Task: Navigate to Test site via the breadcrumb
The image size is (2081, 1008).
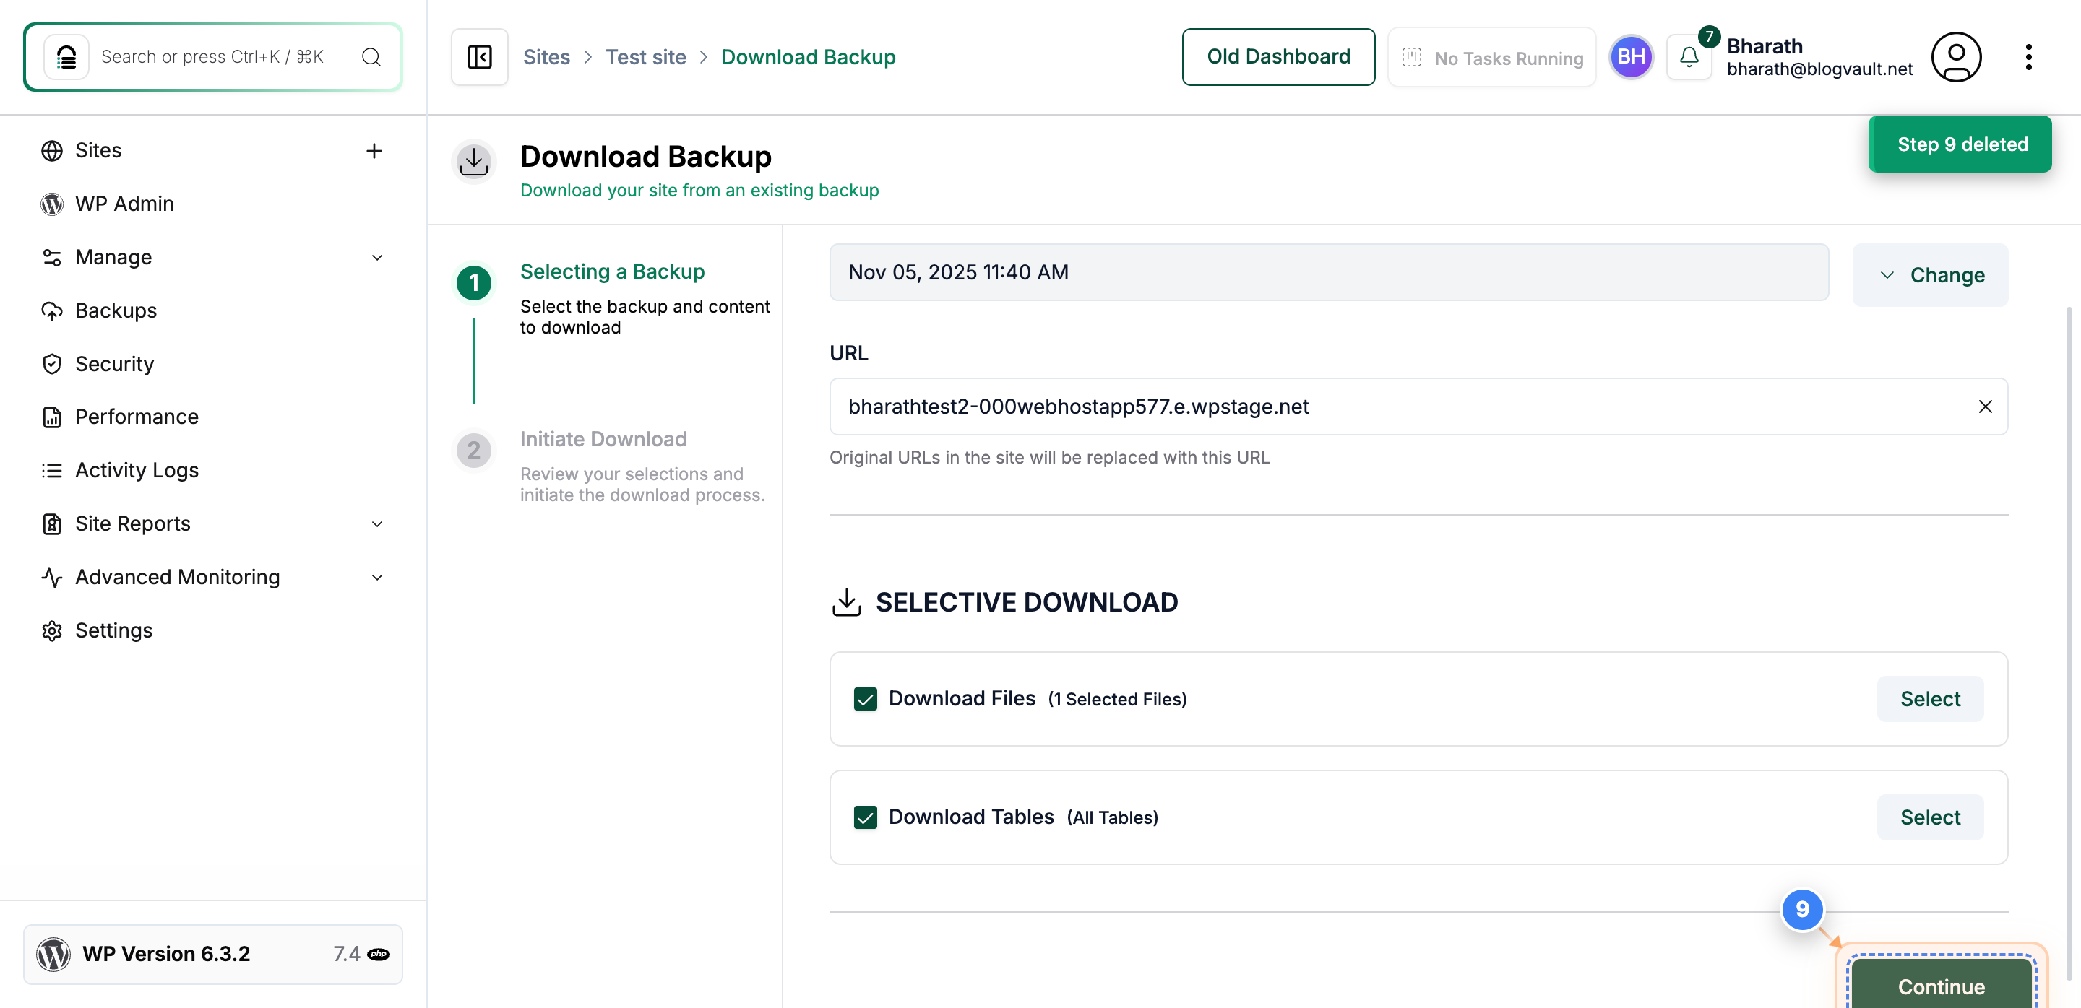Action: click(645, 56)
